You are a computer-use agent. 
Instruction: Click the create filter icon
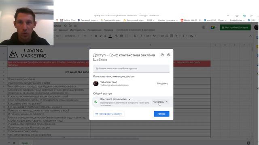pyautogui.click(x=176, y=36)
